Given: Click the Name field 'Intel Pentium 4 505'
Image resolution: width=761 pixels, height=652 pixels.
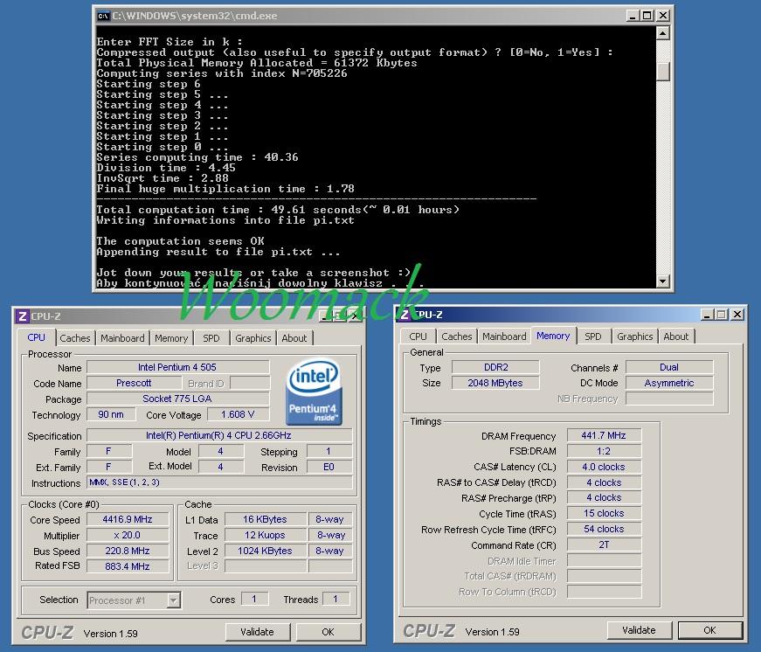Looking at the screenshot, I should click(177, 367).
